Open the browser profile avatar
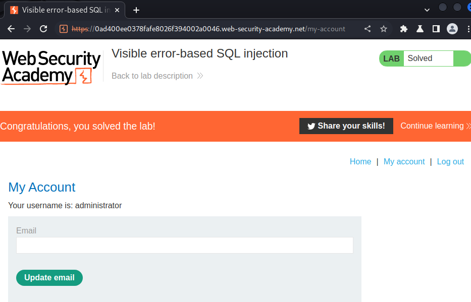 452,29
